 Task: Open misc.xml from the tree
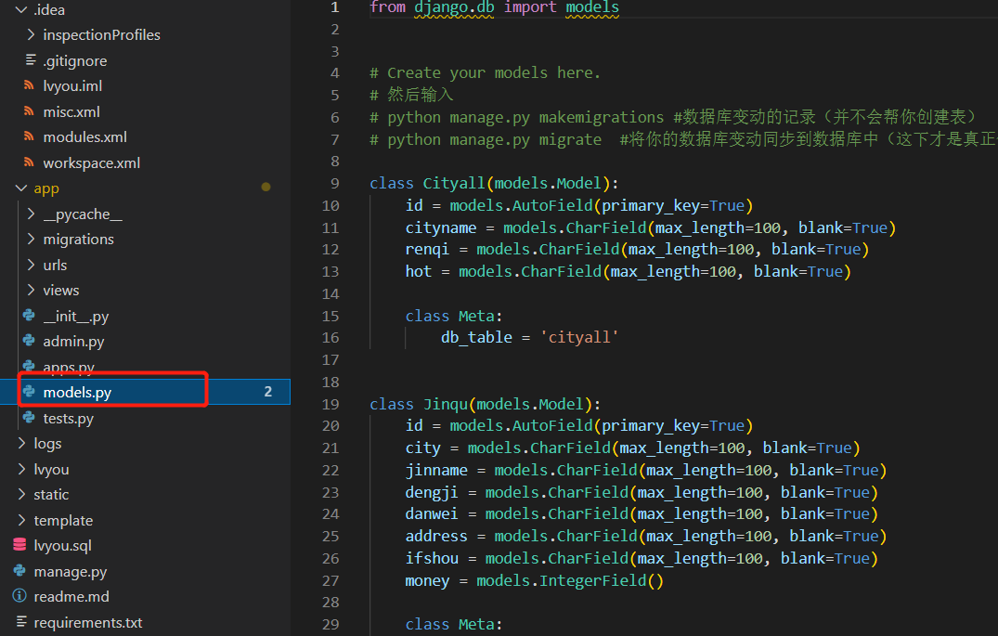point(71,112)
